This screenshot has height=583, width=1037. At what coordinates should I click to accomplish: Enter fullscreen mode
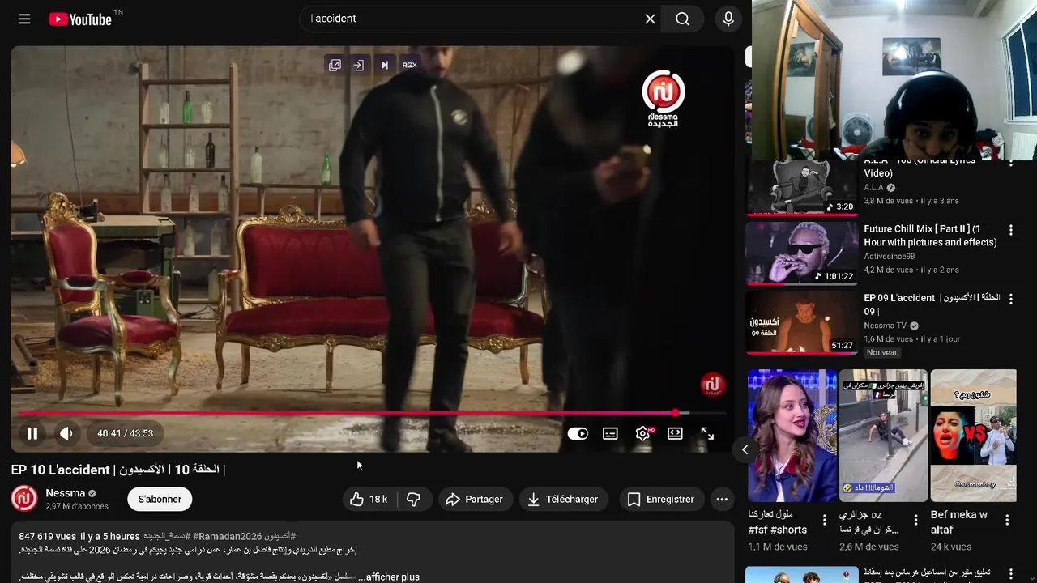point(707,433)
